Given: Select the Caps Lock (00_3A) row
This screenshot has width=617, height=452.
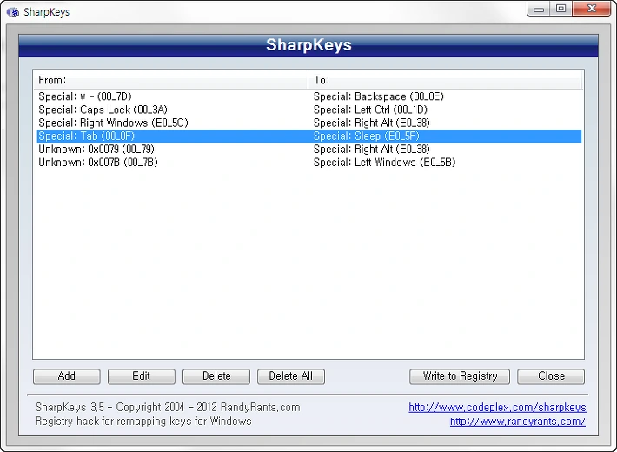Looking at the screenshot, I should pyautogui.click(x=308, y=110).
